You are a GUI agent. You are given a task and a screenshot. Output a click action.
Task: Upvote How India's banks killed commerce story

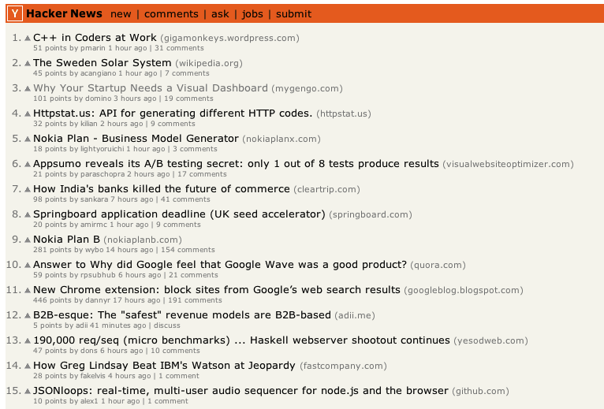tap(28, 189)
